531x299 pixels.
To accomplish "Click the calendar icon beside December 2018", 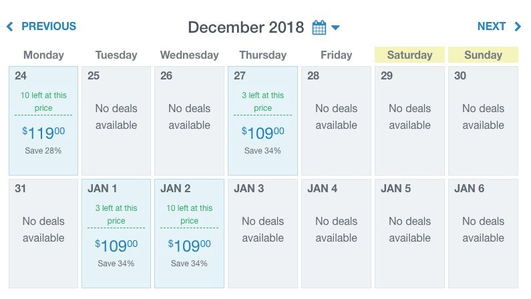I will pyautogui.click(x=319, y=27).
